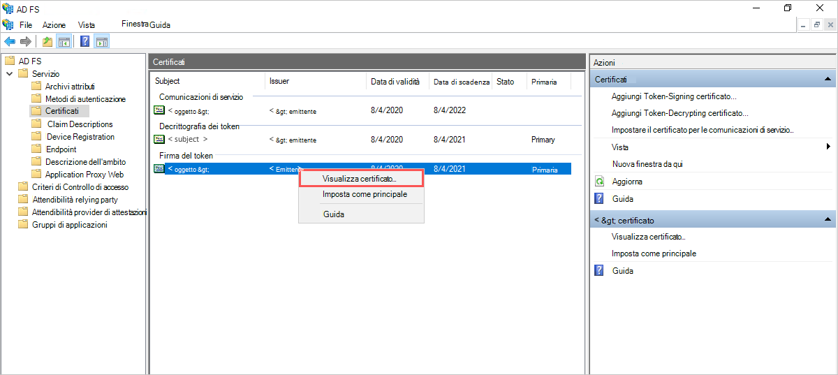Click the inner MDI restore button in the menu bar
This screenshot has height=375, width=838.
pyautogui.click(x=816, y=25)
